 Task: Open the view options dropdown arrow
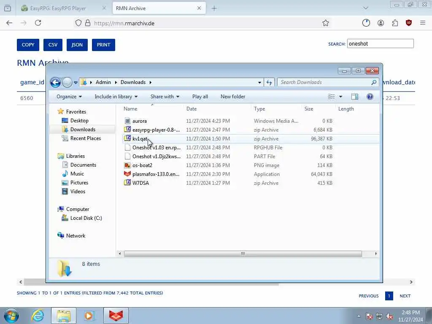point(340,97)
